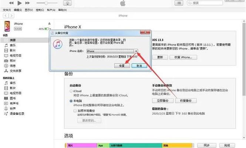Screen dimensions: 246x148
Task: Expand the iPhone 名称 backup dropdown arrow
Action: pos(136,51)
